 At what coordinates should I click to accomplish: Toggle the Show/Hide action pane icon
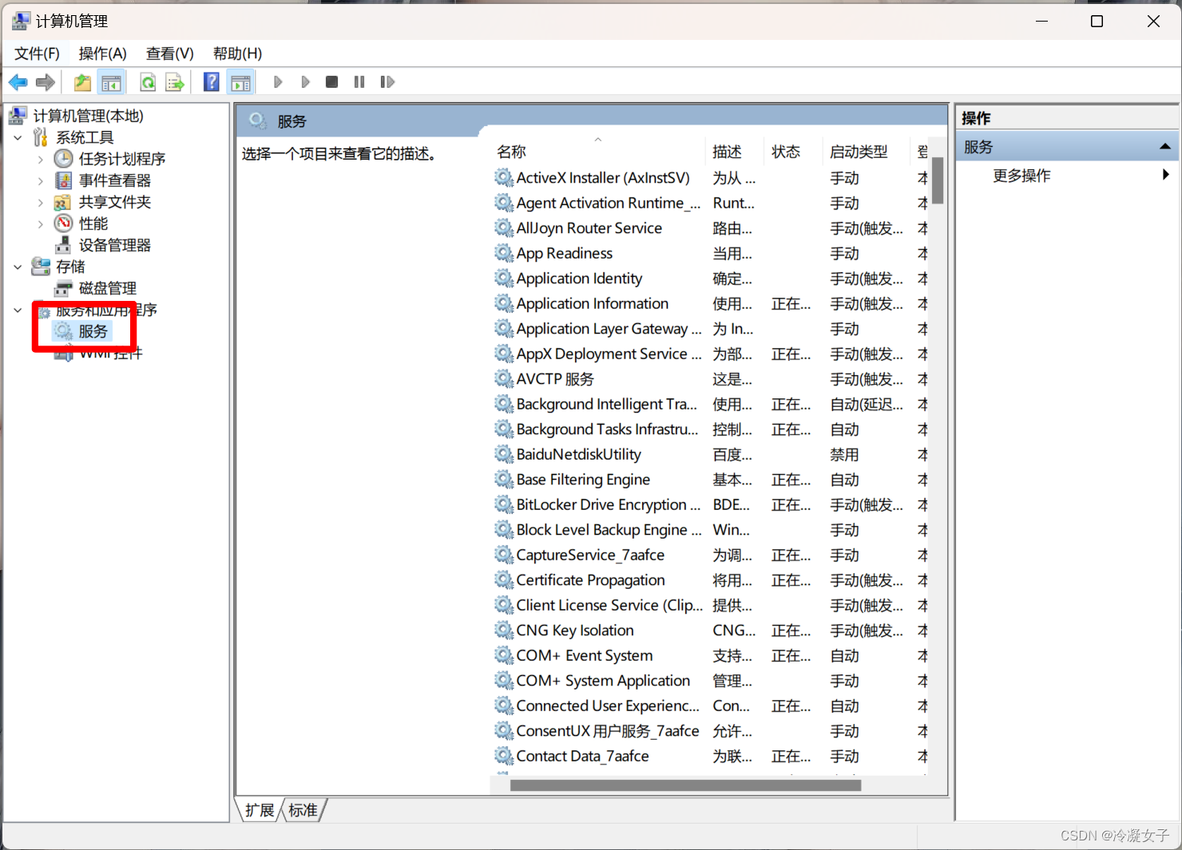(240, 82)
